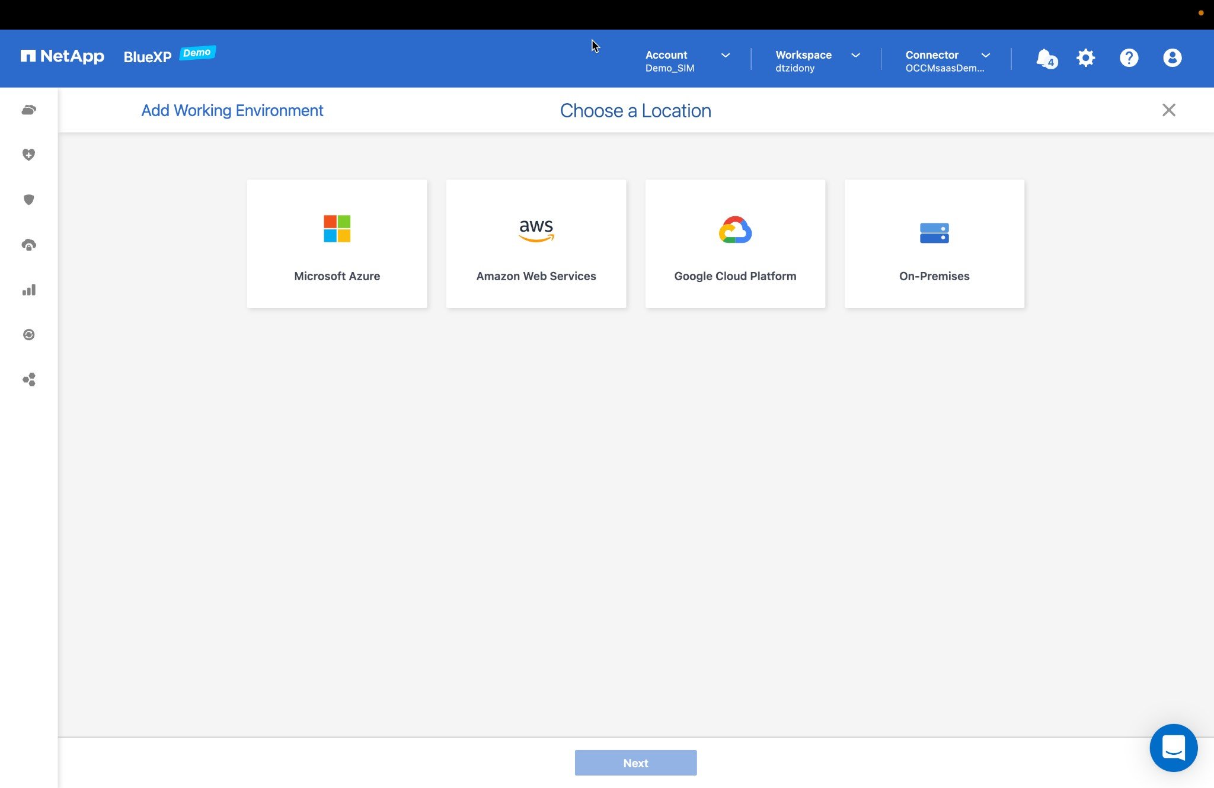Close the Add Working Environment wizard
1214x788 pixels.
click(x=1168, y=110)
